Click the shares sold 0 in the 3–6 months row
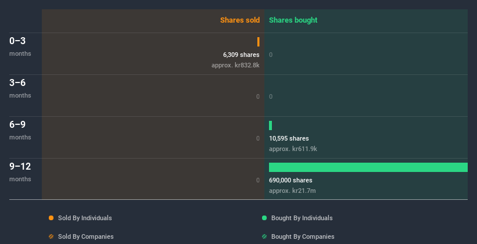 258,96
